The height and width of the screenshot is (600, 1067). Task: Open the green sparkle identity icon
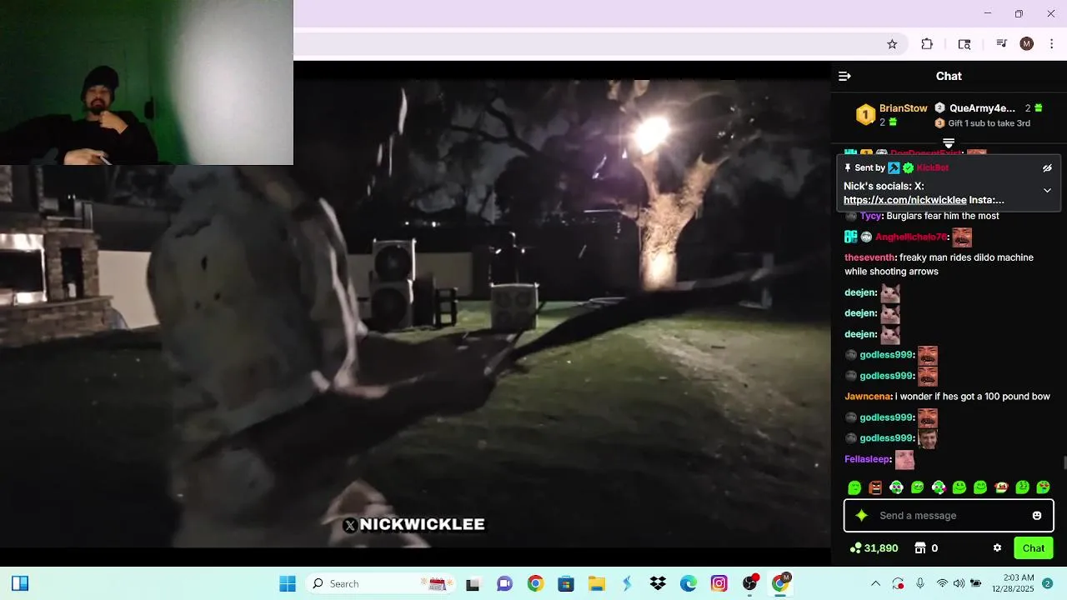tap(862, 516)
